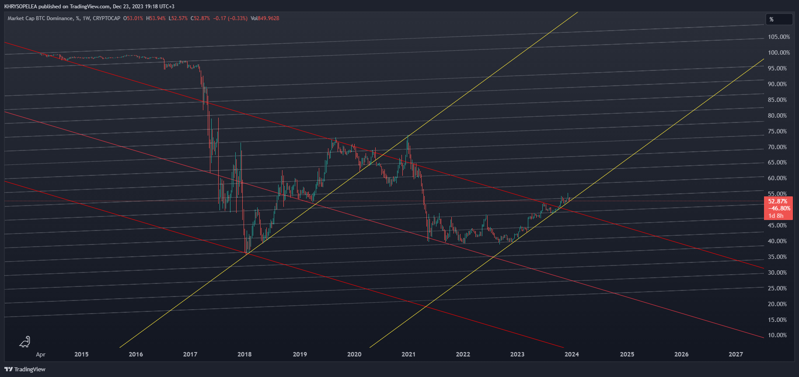Click the 2016 label on time axis
The height and width of the screenshot is (377, 799).
[x=136, y=354]
